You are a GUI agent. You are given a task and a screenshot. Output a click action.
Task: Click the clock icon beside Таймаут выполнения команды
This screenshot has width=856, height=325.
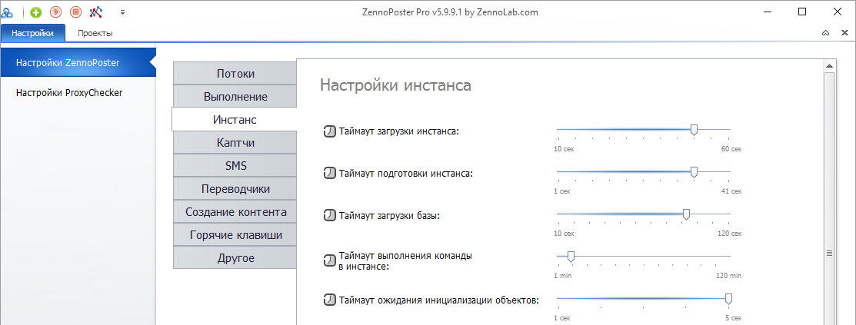click(330, 260)
